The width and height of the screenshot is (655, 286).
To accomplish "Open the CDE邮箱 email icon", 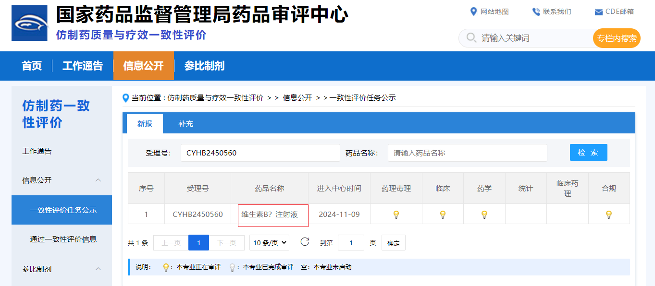I will (x=598, y=12).
